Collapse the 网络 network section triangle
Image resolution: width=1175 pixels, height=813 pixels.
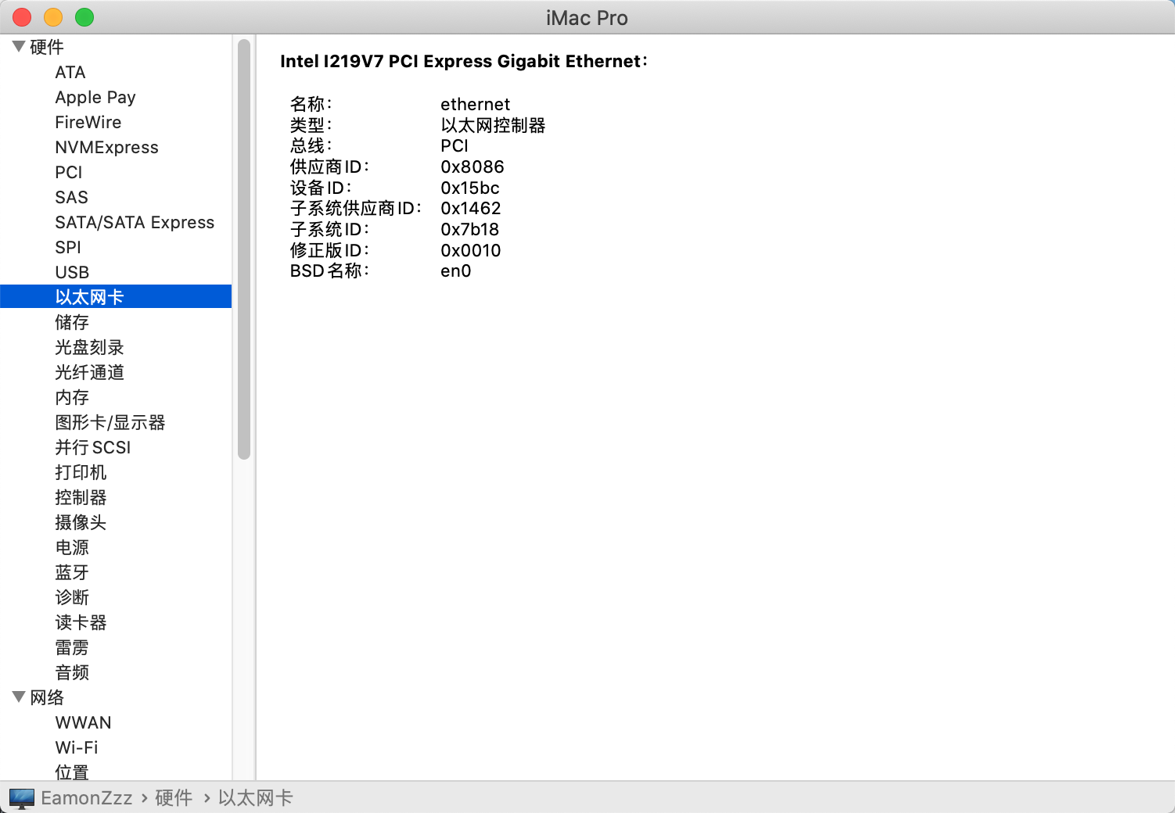19,697
